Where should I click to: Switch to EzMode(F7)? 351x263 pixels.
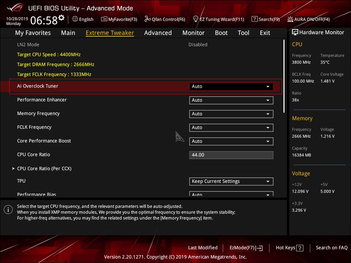(x=246, y=248)
